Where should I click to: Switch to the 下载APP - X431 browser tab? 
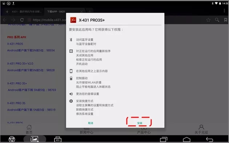[x=56, y=12]
